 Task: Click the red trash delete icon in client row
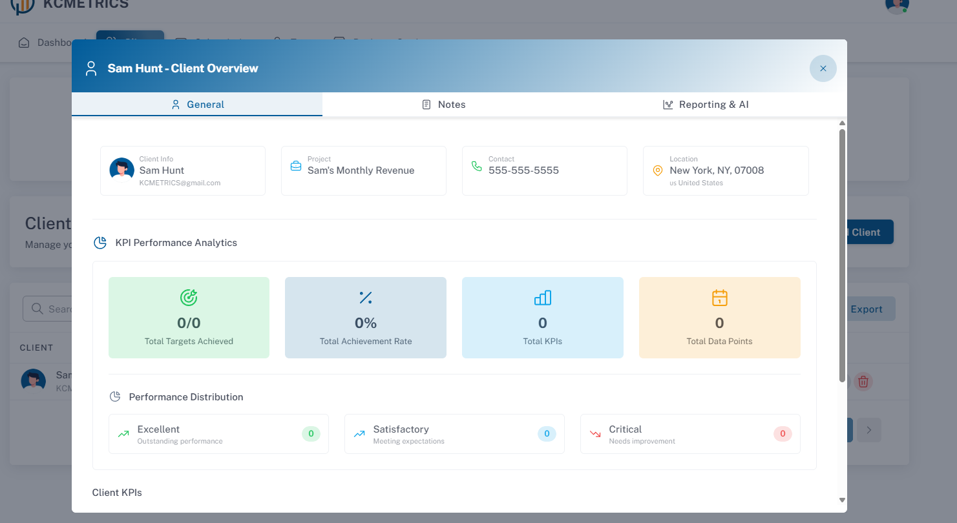click(x=863, y=382)
